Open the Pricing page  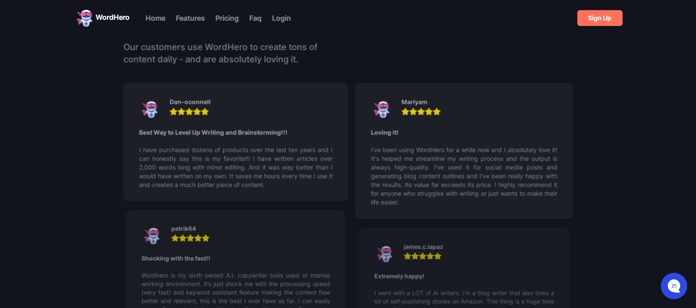click(227, 18)
